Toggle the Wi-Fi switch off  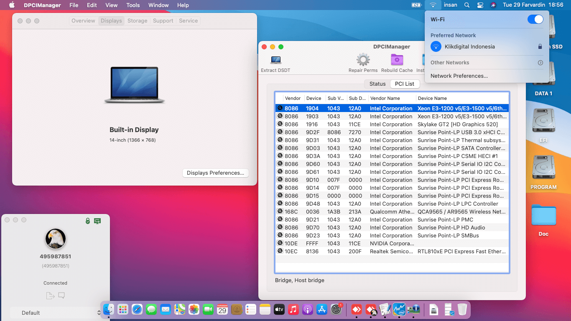pos(535,19)
